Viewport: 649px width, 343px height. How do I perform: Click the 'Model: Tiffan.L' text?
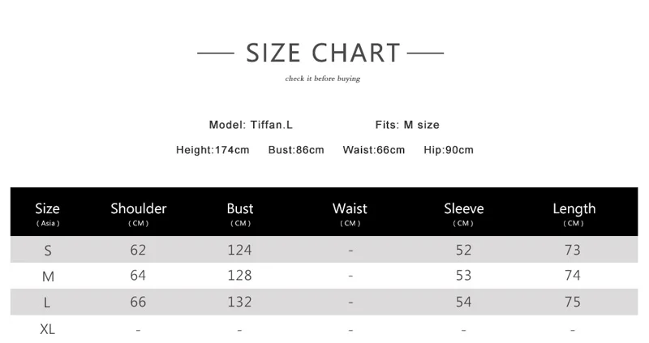tap(251, 125)
